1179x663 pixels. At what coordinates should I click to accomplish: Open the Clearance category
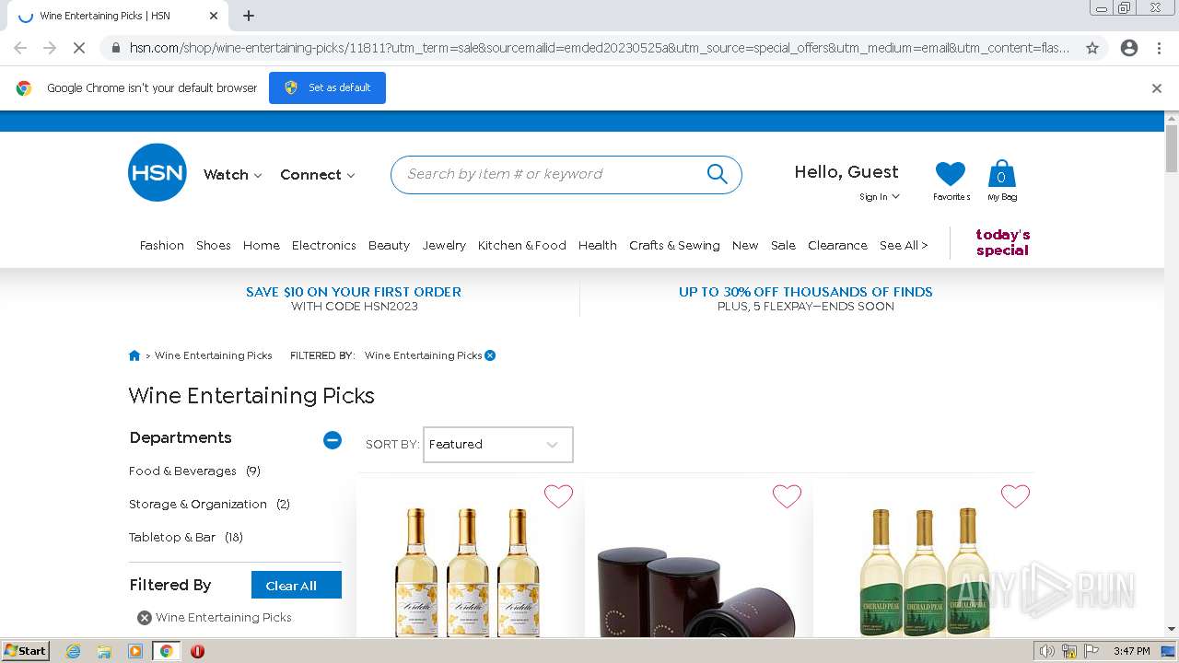coord(837,245)
